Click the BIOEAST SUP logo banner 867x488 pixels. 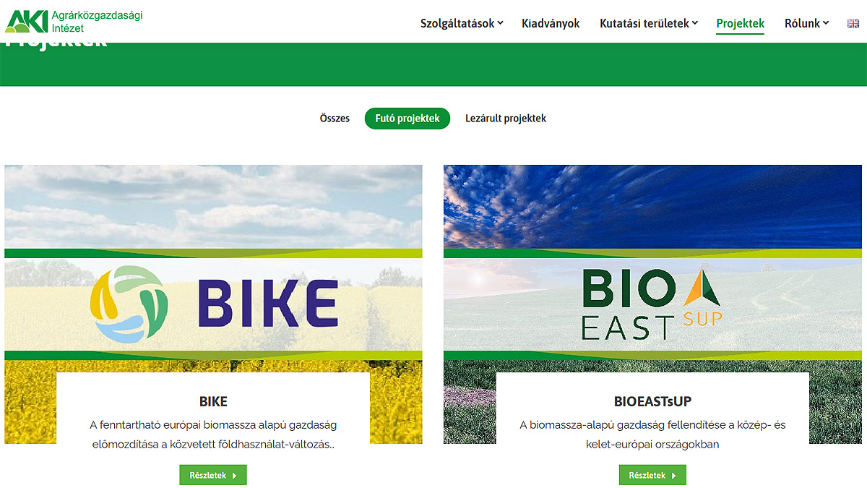(x=652, y=304)
